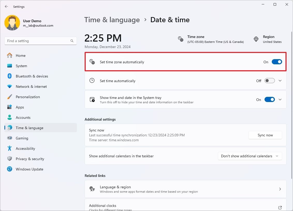
Task: Open Windows Update via the sync icon
Action: [10, 169]
